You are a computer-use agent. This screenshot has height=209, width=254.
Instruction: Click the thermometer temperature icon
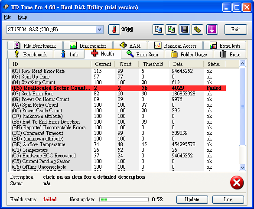coord(114,29)
